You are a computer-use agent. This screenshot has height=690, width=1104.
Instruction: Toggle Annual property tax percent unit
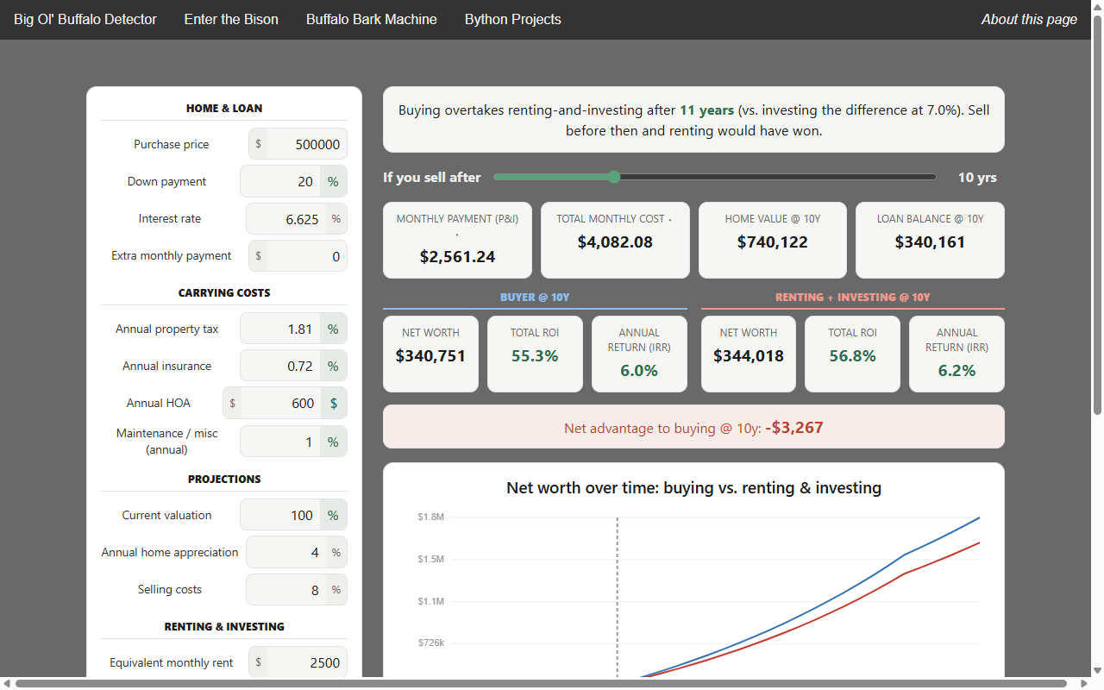click(x=333, y=329)
